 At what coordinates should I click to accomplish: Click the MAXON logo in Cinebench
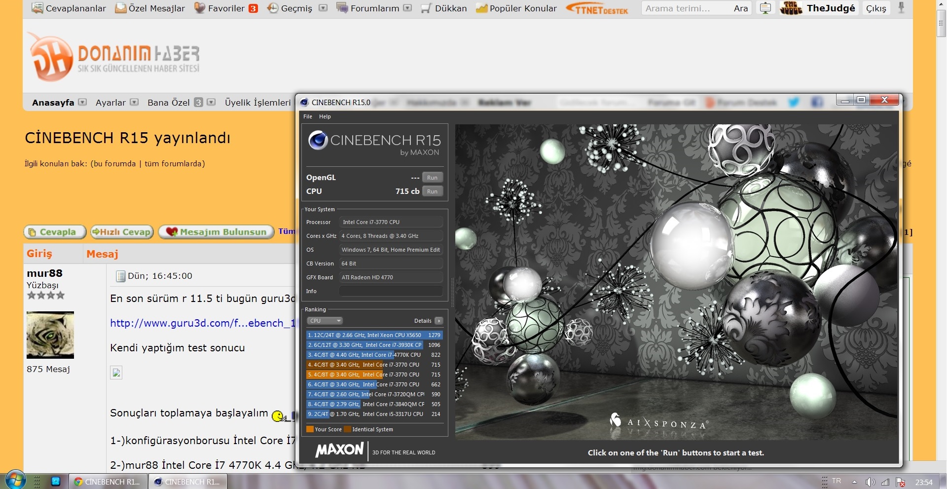[340, 450]
